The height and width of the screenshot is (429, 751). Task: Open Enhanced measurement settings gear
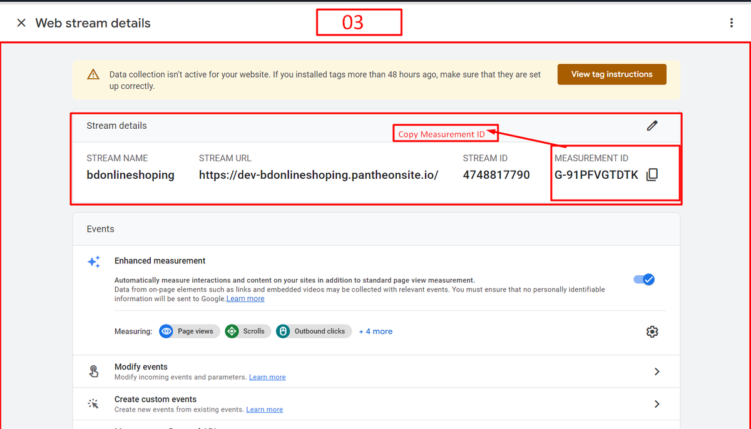coord(652,331)
